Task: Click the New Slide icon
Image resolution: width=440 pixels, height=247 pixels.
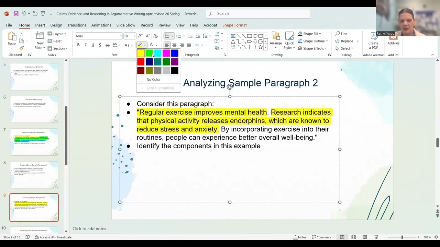Action: pyautogui.click(x=40, y=36)
